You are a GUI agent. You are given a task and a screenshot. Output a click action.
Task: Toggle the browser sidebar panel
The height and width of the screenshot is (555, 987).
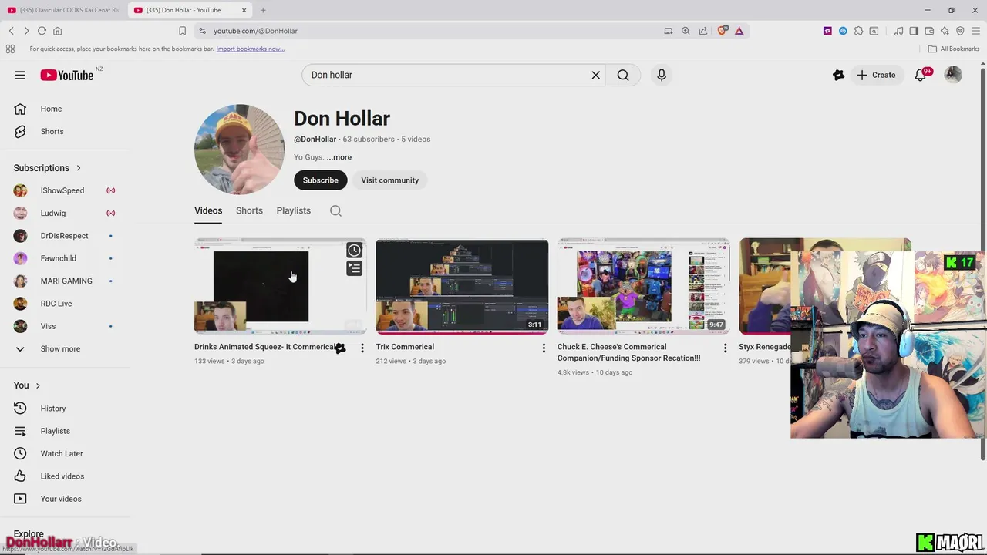914,31
